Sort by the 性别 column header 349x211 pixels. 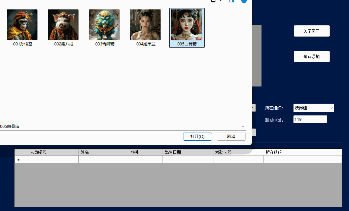(146, 152)
